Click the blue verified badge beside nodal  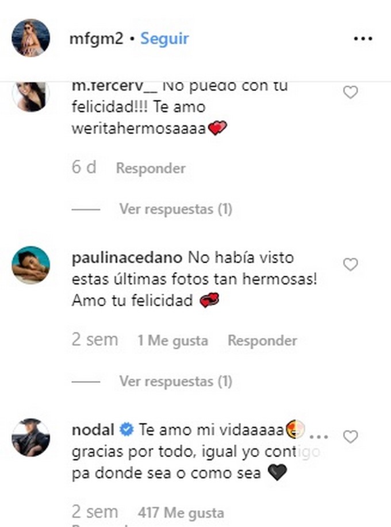(126, 430)
